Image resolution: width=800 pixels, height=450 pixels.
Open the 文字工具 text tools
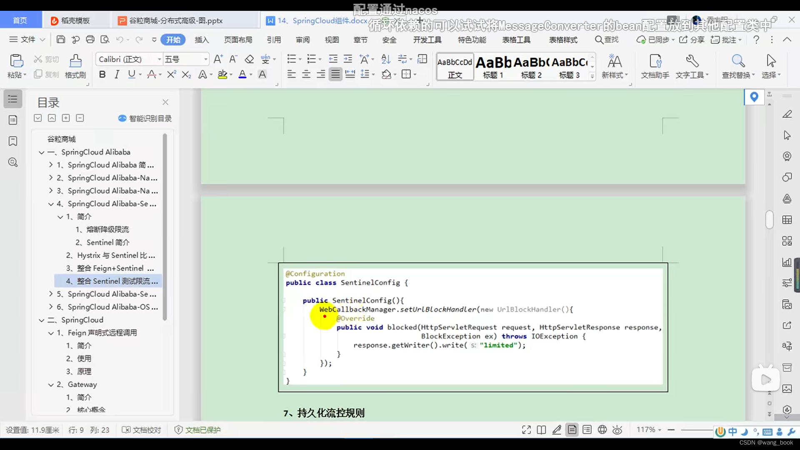point(692,66)
